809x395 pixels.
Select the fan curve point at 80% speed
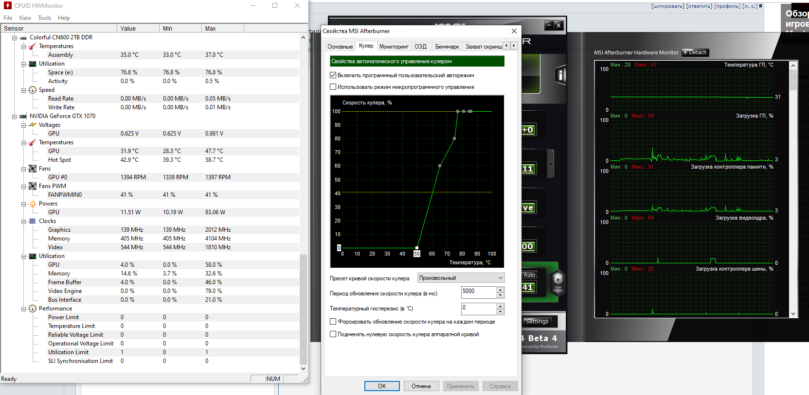tap(454, 138)
